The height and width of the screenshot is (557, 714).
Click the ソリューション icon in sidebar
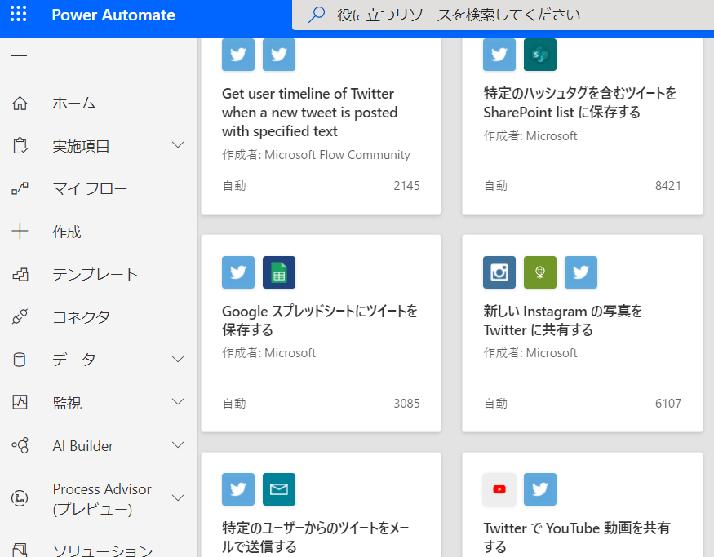coord(20,550)
